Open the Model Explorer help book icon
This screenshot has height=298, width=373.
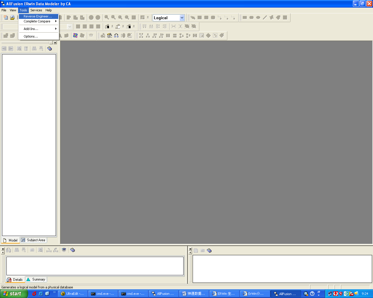click(49, 49)
